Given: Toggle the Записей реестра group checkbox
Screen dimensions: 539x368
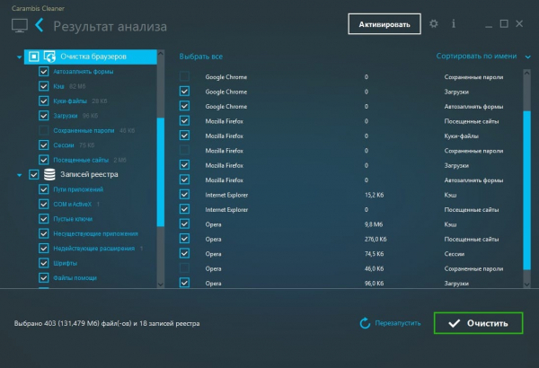Looking at the screenshot, I should tap(34, 174).
